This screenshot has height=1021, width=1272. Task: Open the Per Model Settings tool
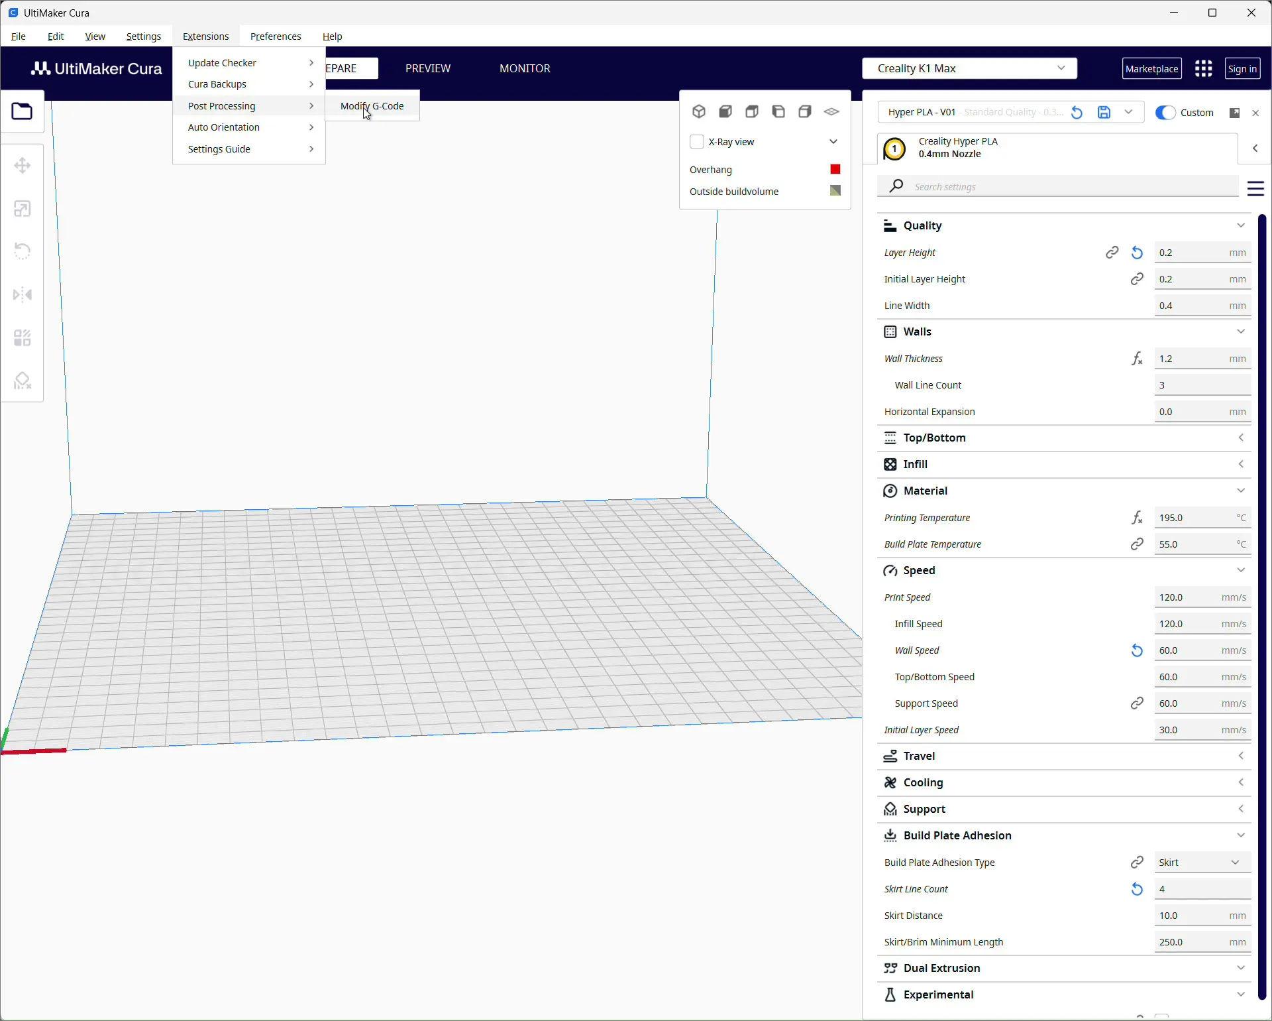[x=22, y=337]
